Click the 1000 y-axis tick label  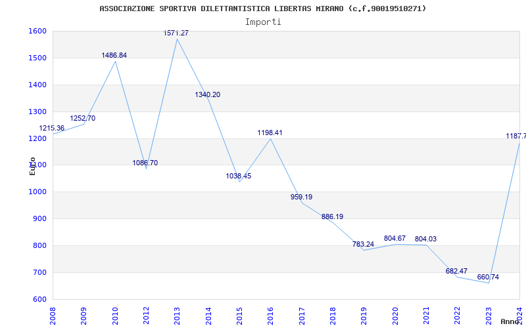[37, 192]
